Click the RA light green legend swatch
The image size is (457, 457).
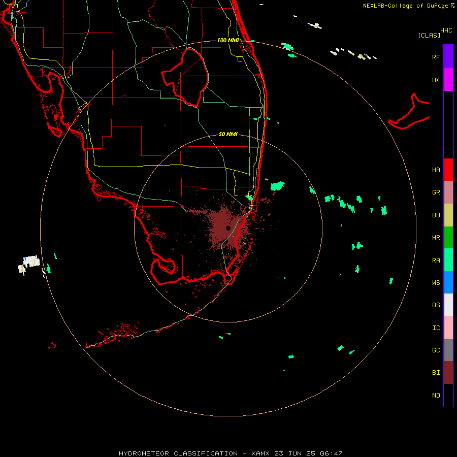click(x=448, y=259)
